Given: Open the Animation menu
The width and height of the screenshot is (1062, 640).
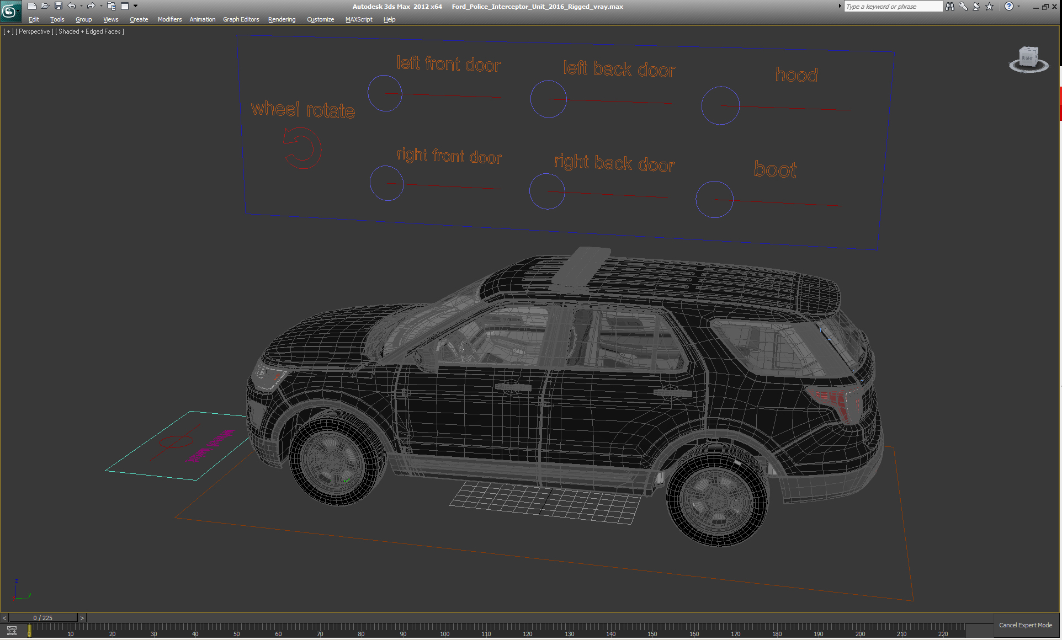Looking at the screenshot, I should point(202,19).
